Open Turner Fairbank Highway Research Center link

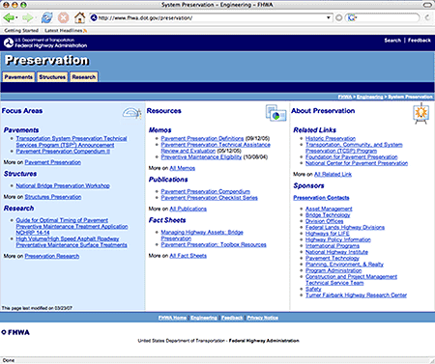(356, 295)
